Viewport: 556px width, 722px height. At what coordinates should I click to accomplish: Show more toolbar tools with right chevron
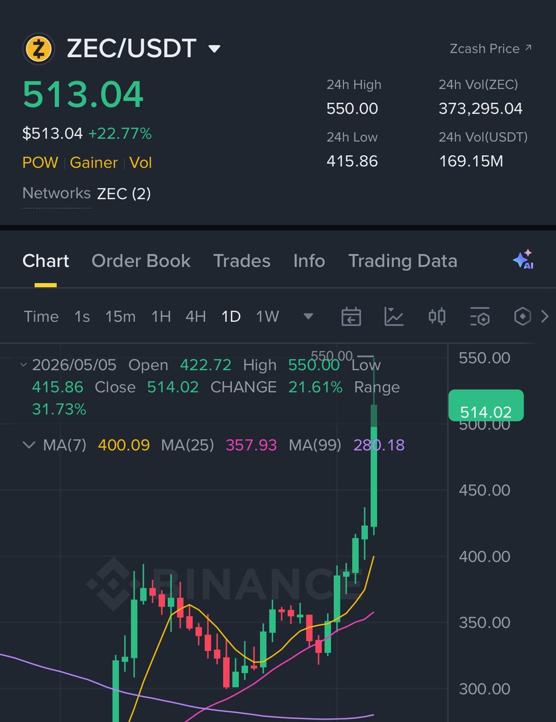click(x=545, y=316)
